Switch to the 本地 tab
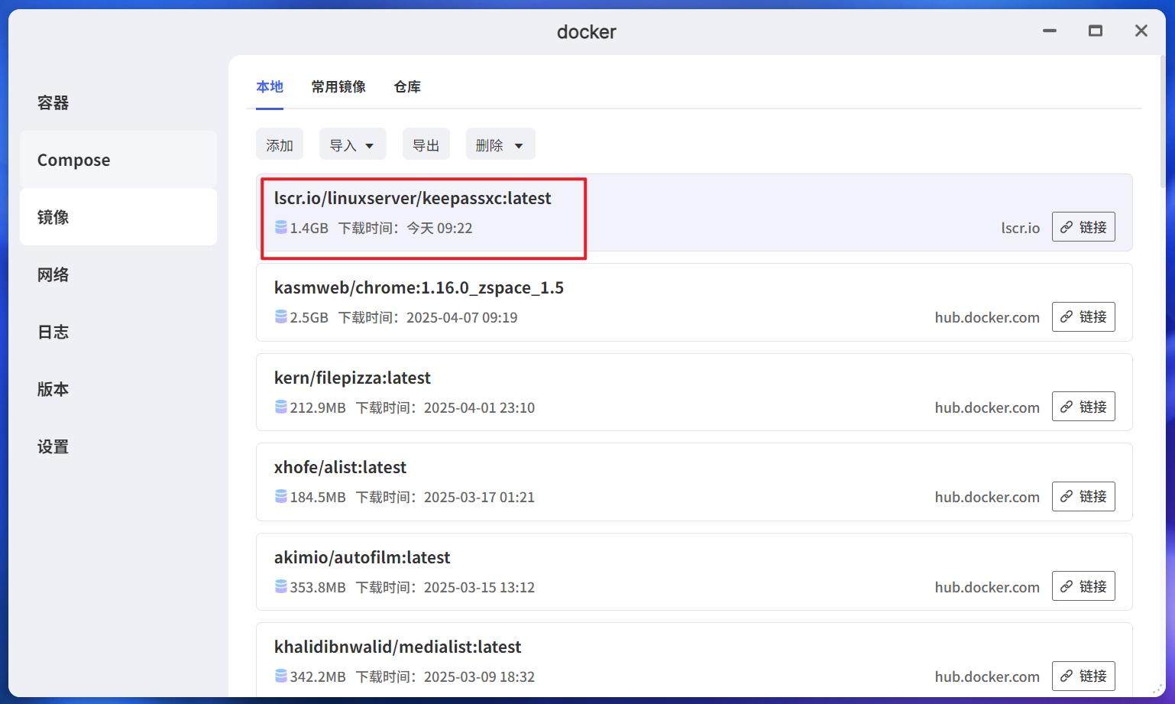The width and height of the screenshot is (1175, 704). click(270, 87)
